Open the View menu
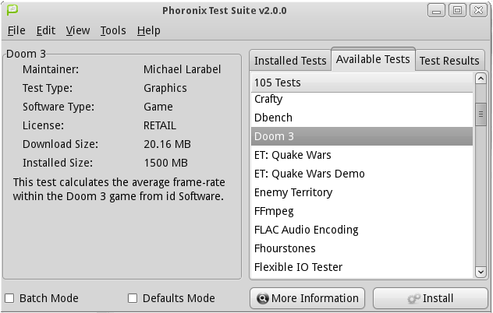 pyautogui.click(x=78, y=30)
